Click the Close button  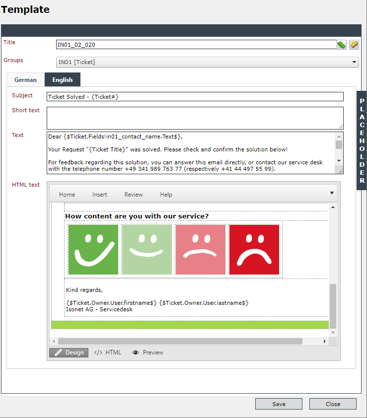[x=333, y=404]
